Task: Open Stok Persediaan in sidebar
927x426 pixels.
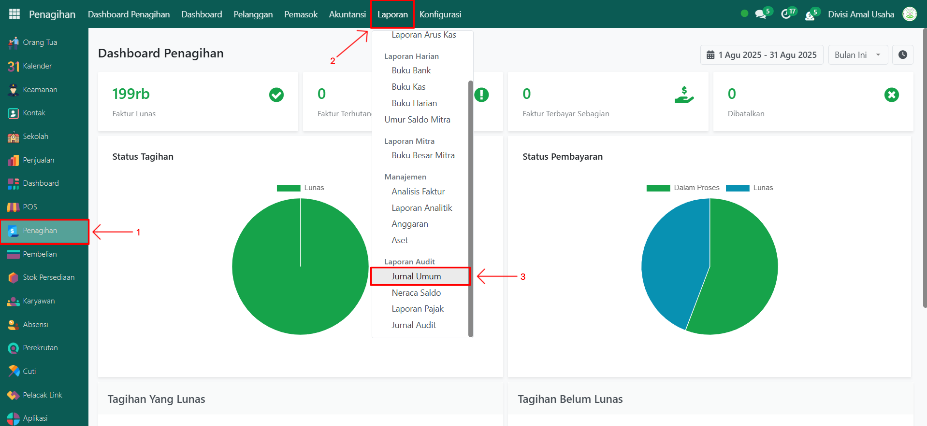Action: tap(48, 277)
